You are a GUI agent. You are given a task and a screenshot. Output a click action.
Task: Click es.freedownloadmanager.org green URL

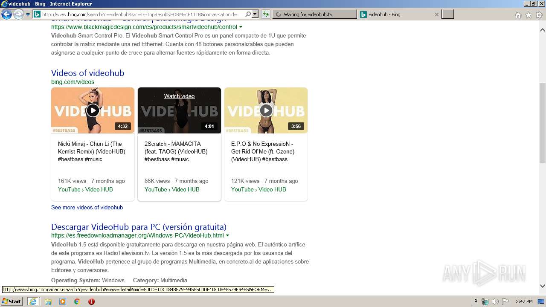(137, 235)
